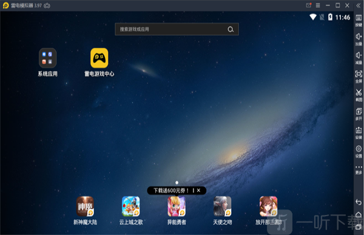Open the keyboard mapping sidebar tool
The width and height of the screenshot is (364, 235).
(x=359, y=20)
